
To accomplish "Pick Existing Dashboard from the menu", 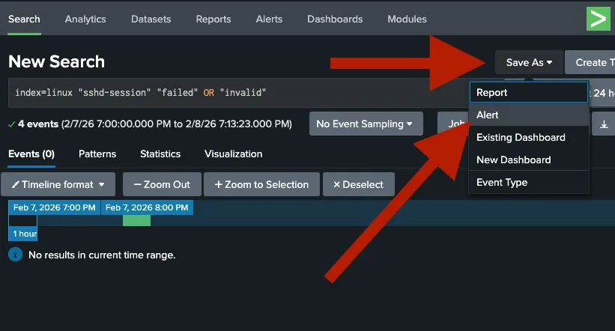I will coord(528,138).
